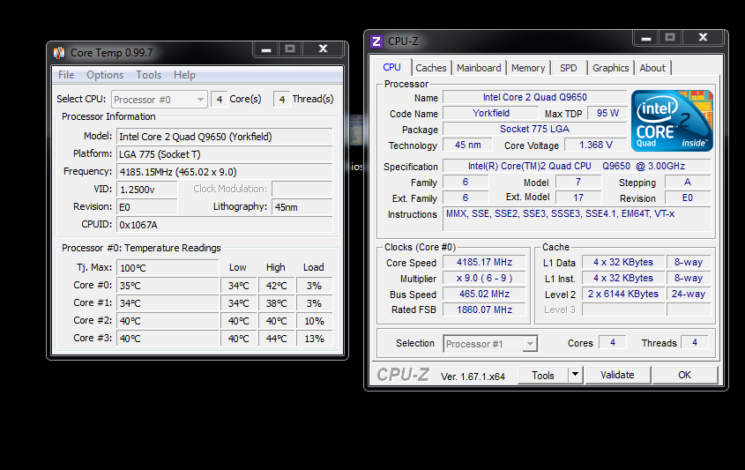Click Core #0 high value 42°C

pyautogui.click(x=276, y=286)
